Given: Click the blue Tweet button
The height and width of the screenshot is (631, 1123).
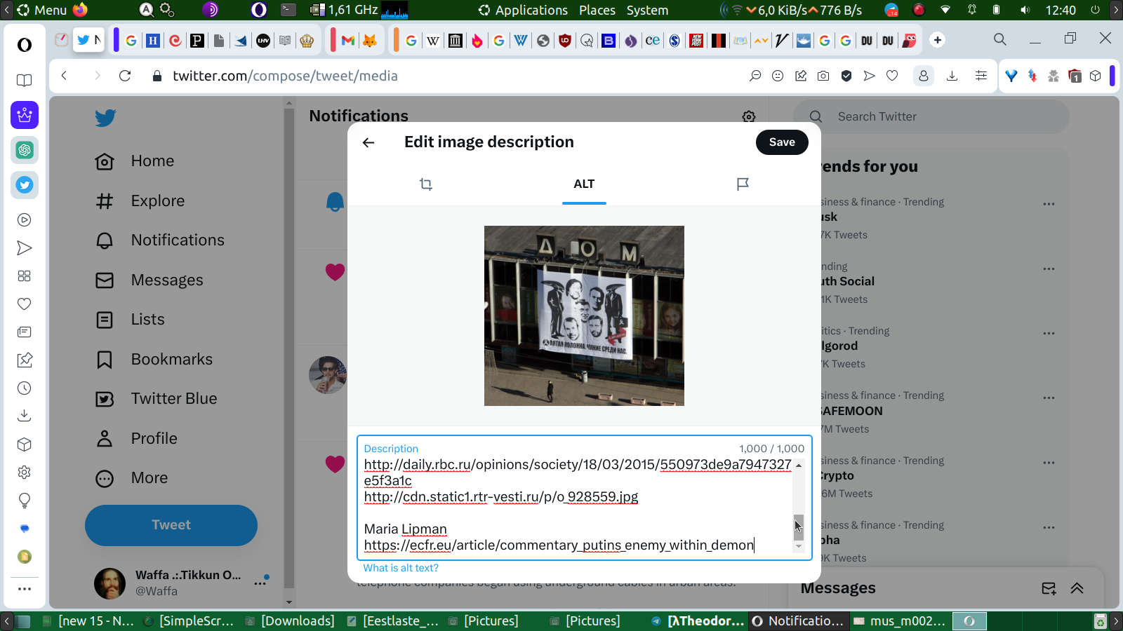Looking at the screenshot, I should pos(171,525).
